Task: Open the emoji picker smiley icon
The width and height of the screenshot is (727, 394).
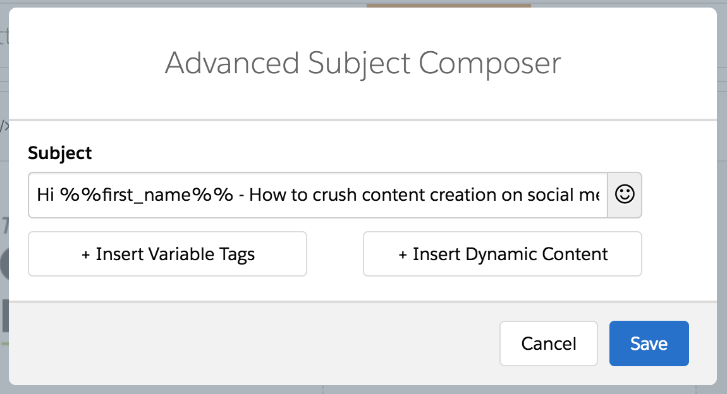Action: pos(625,195)
